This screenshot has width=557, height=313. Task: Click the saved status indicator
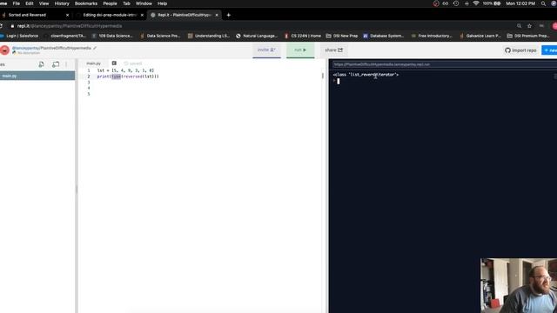(x=133, y=63)
